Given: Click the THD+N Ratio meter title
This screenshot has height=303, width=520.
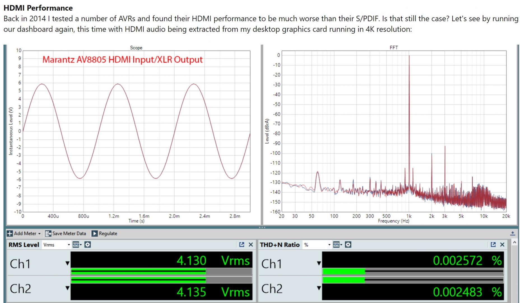Looking at the screenshot, I should pos(280,245).
